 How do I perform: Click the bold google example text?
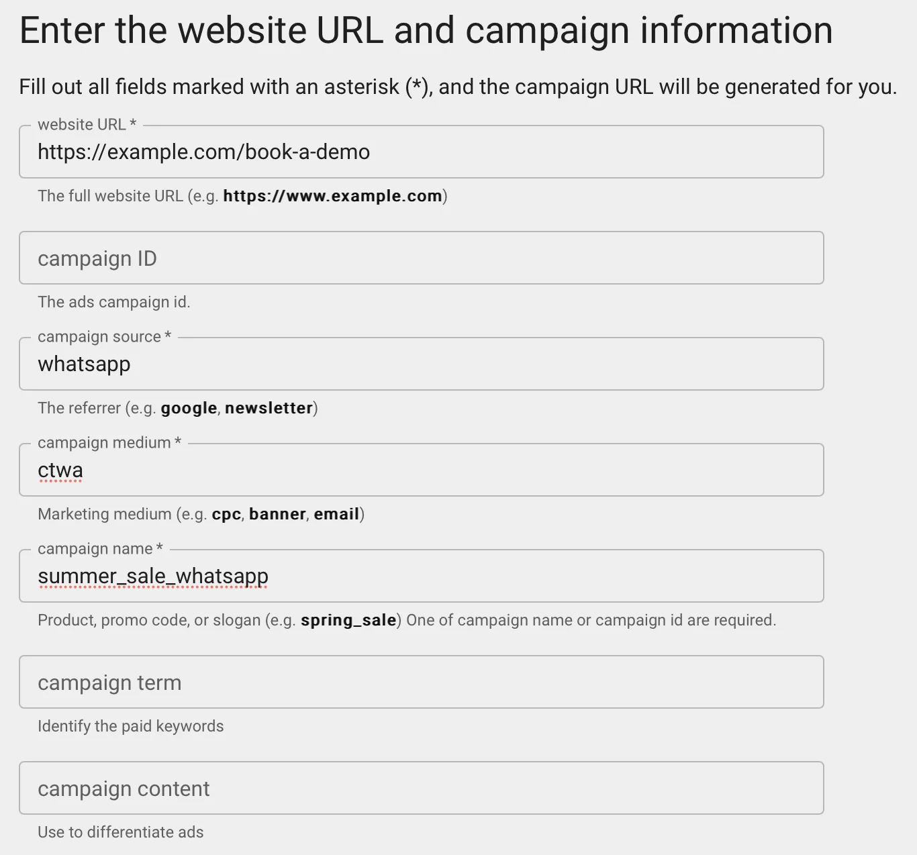click(x=188, y=408)
